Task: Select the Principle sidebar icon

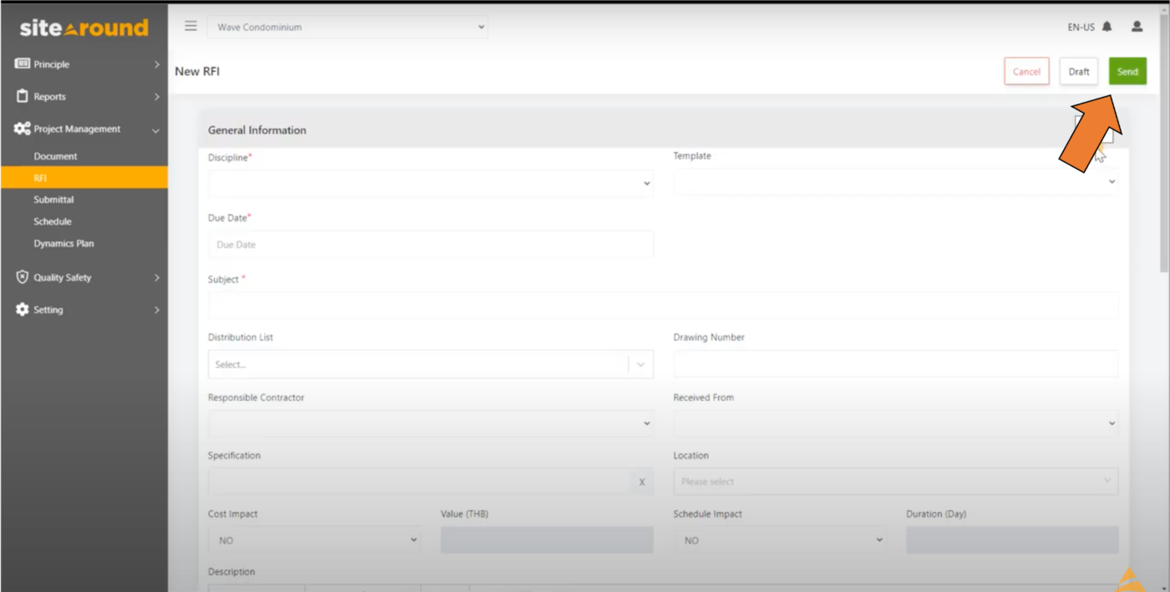Action: click(x=21, y=64)
